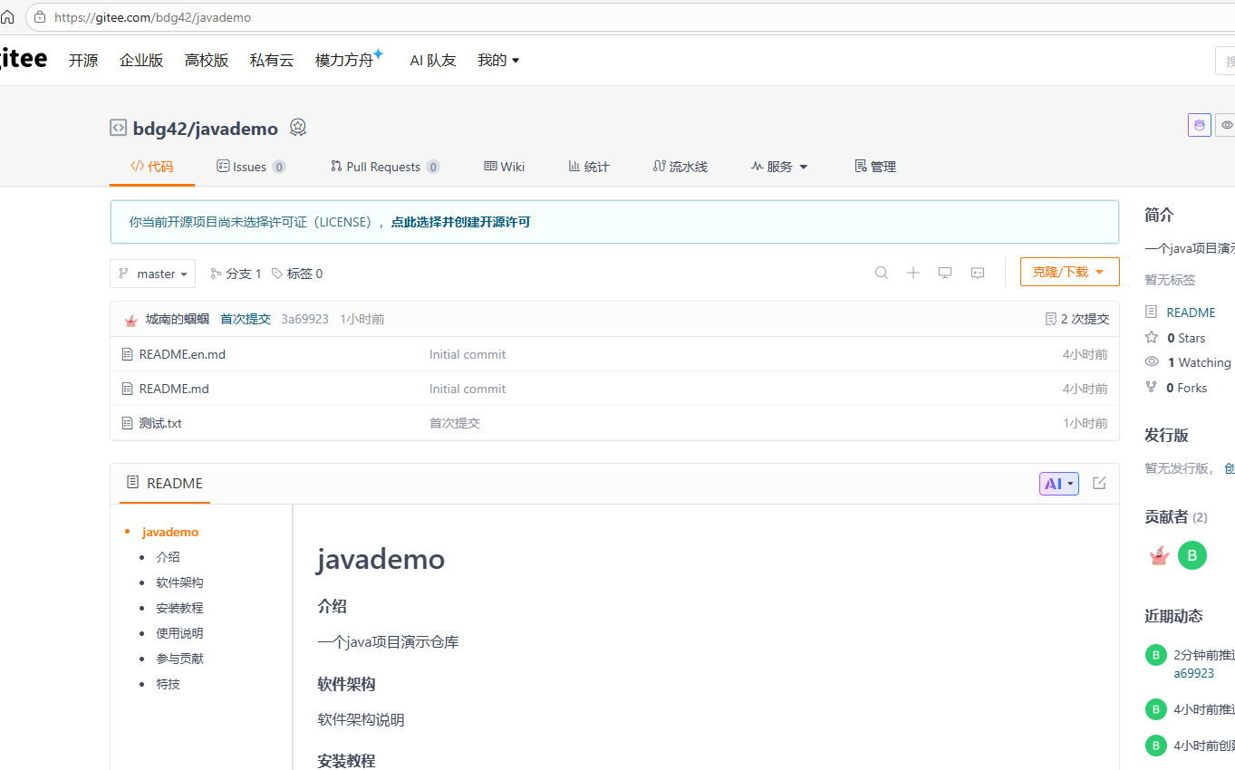The height and width of the screenshot is (770, 1235).
Task: View the 2 次提交 commit history
Action: (1077, 319)
